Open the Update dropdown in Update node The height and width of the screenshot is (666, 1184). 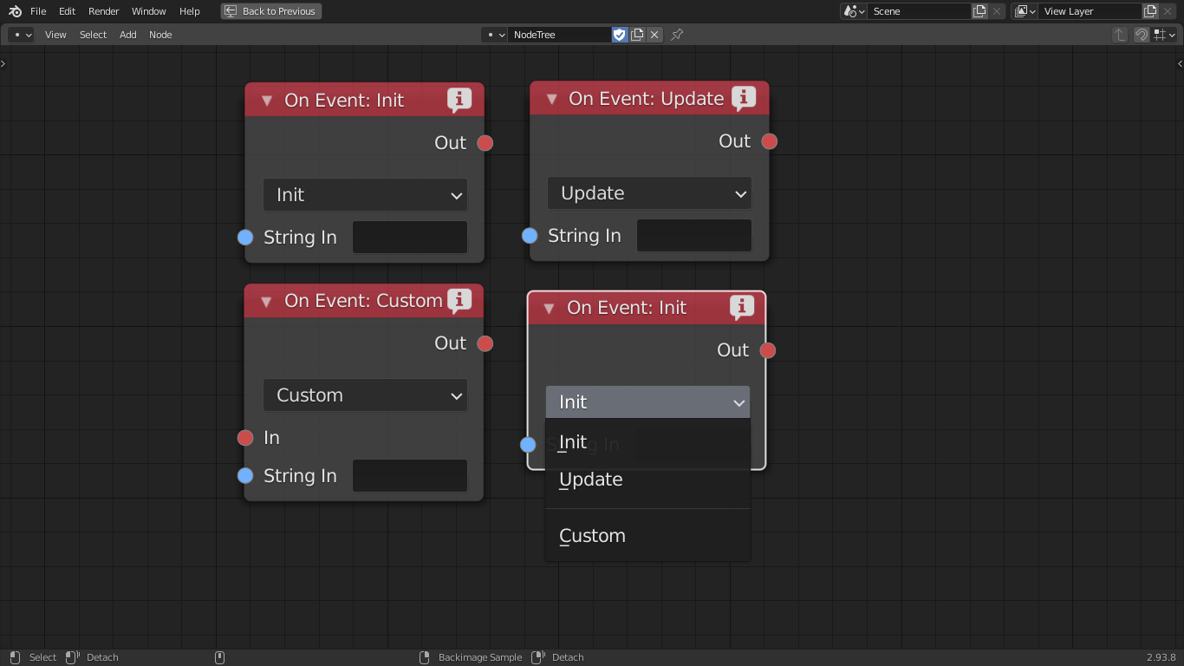649,193
